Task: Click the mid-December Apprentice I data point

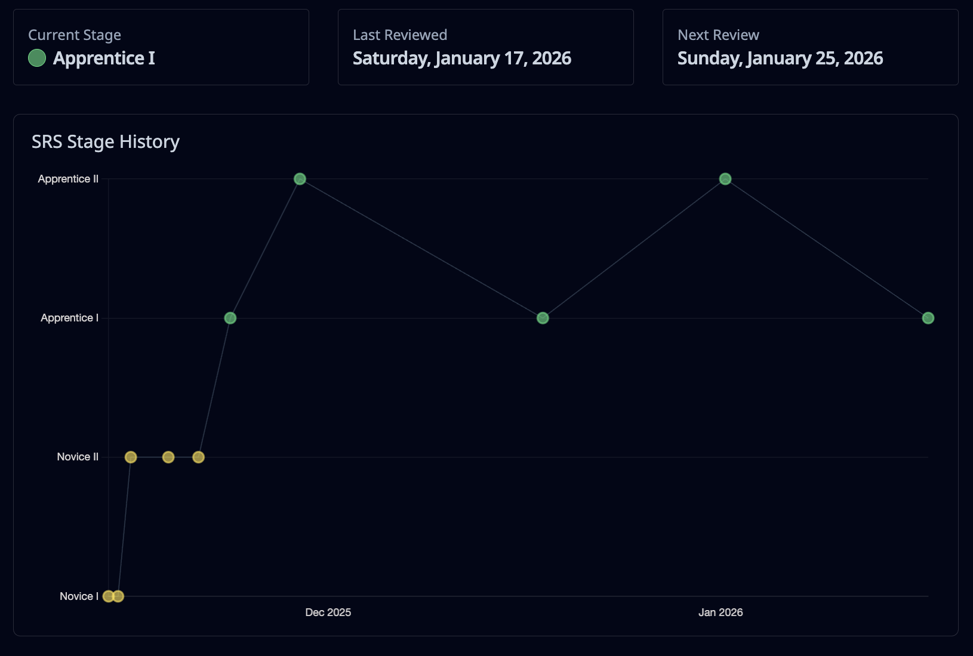Action: point(543,318)
